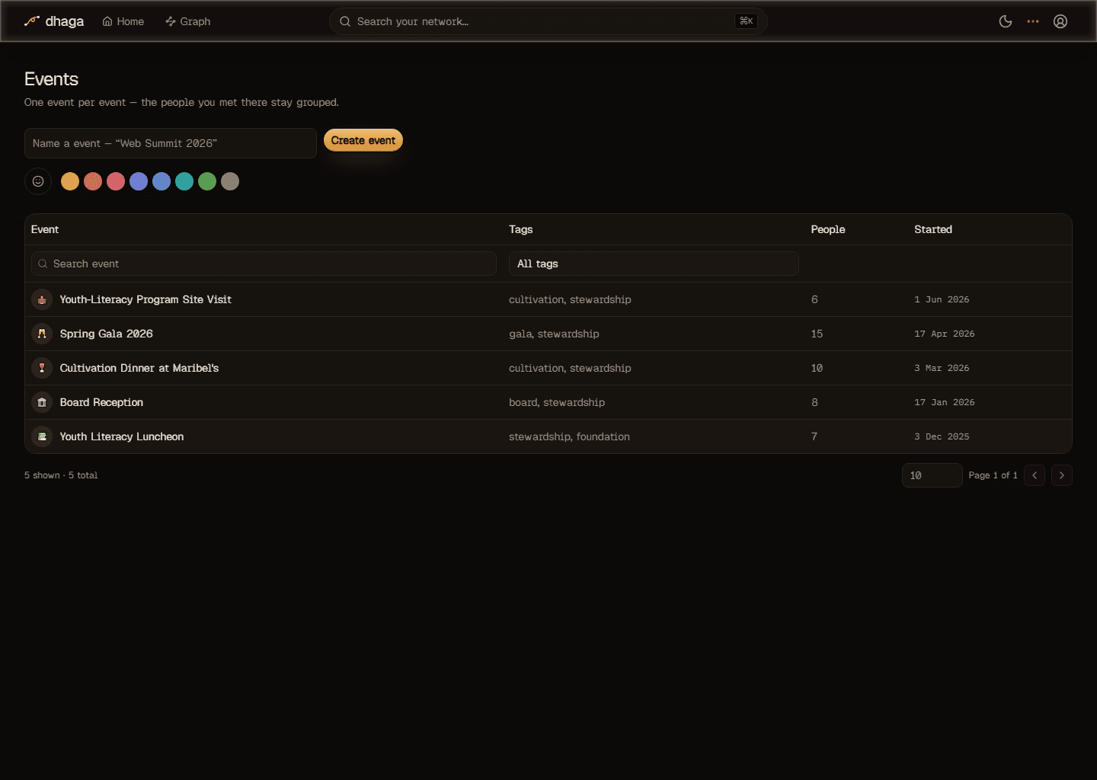The image size is (1097, 780).
Task: Open the Board Reception event
Action: (101, 402)
